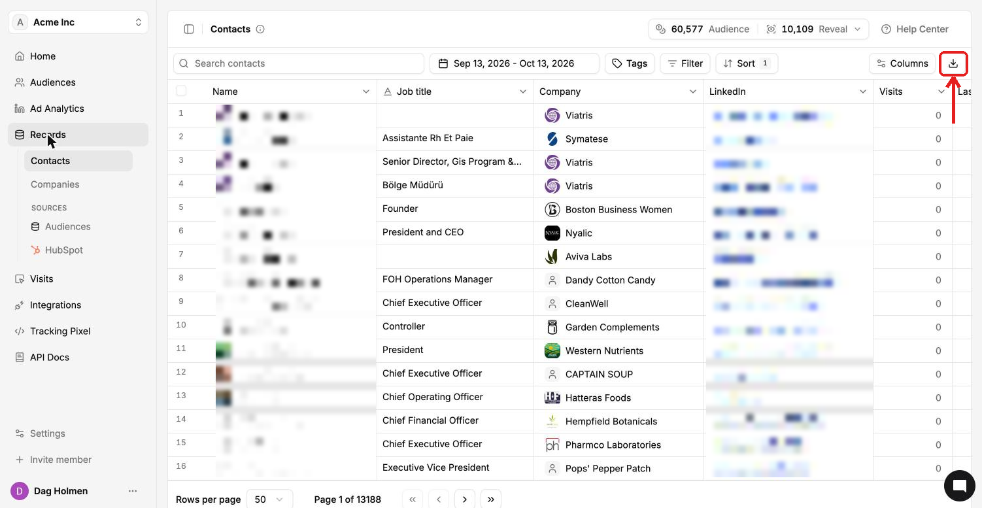Click the info icon beside Contacts title

tap(260, 29)
